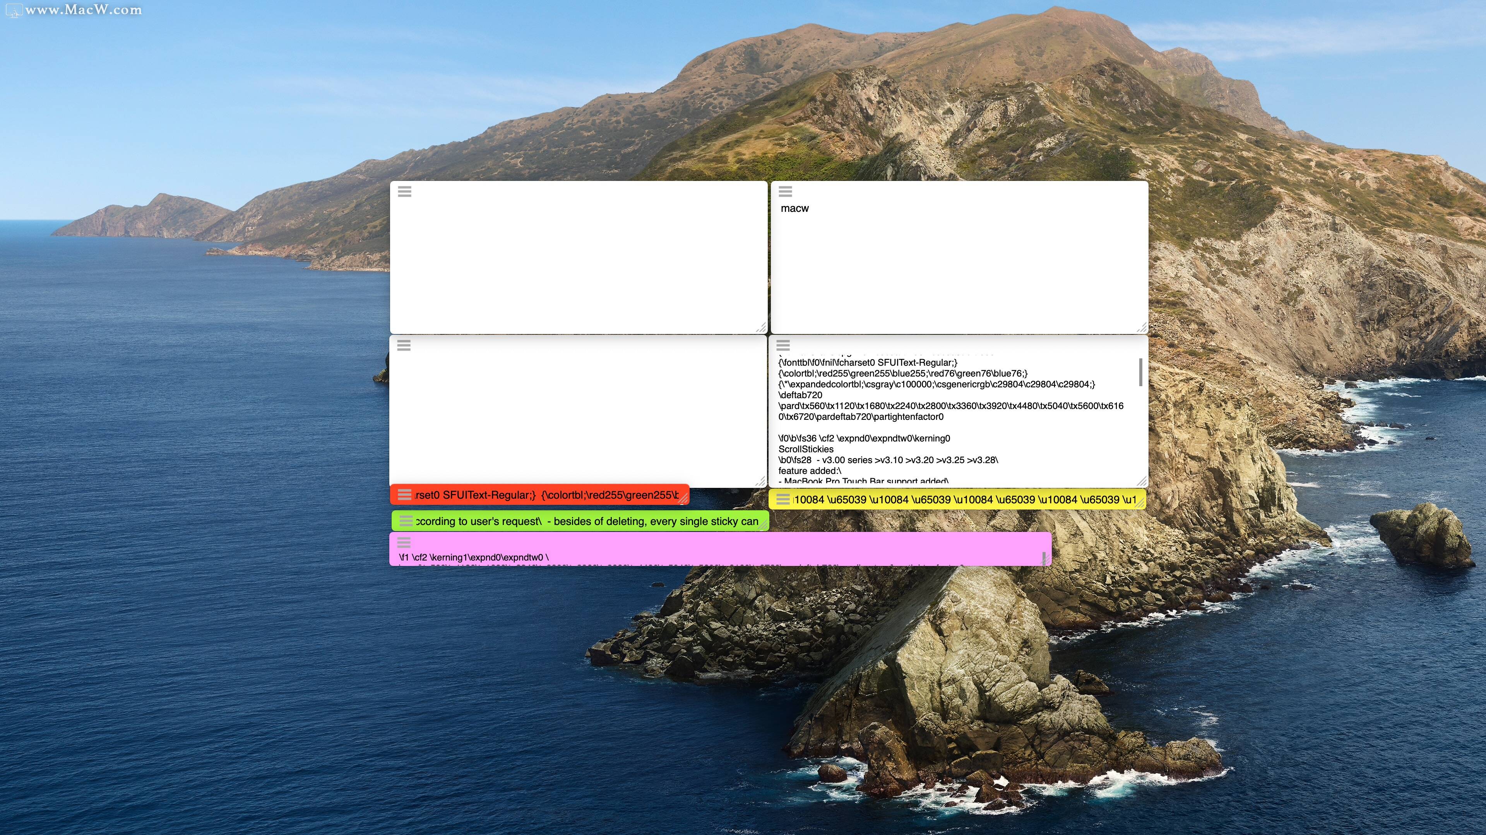Open the menu icon of the empty top-left white sticky
1486x835 pixels.
point(404,191)
